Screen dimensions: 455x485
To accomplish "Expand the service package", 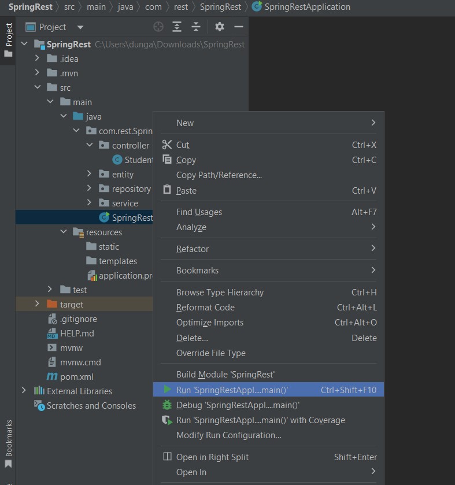I will (89, 202).
